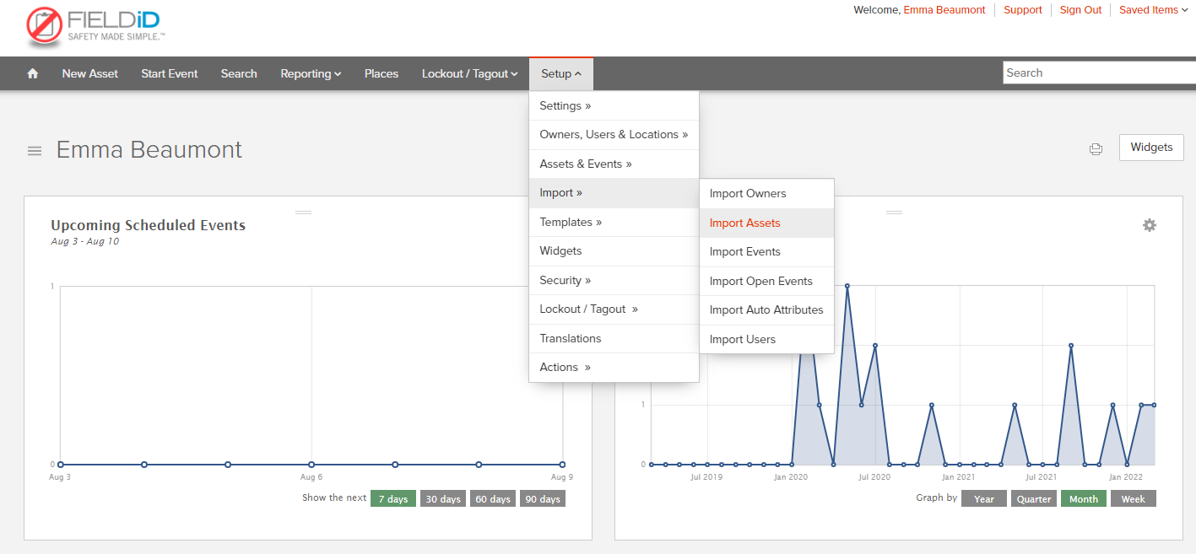Expand the Actions submenu

[x=614, y=368]
